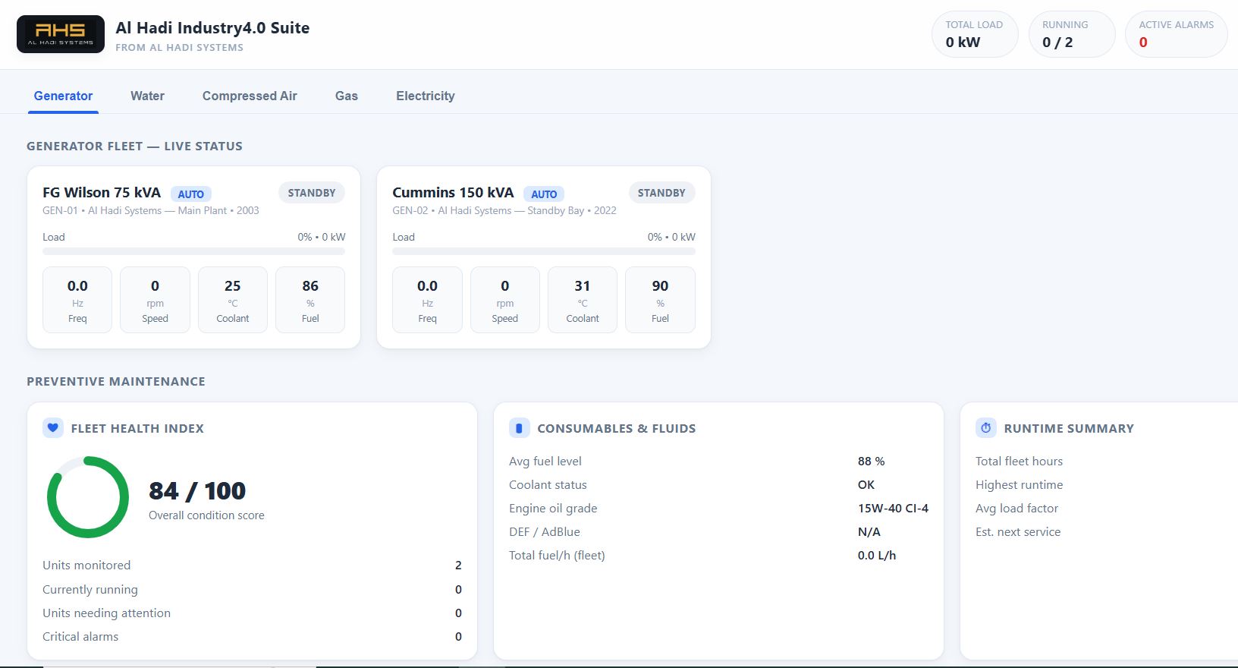Go to the Electricity tab
Viewport: 1238px width, 668px height.
click(426, 96)
